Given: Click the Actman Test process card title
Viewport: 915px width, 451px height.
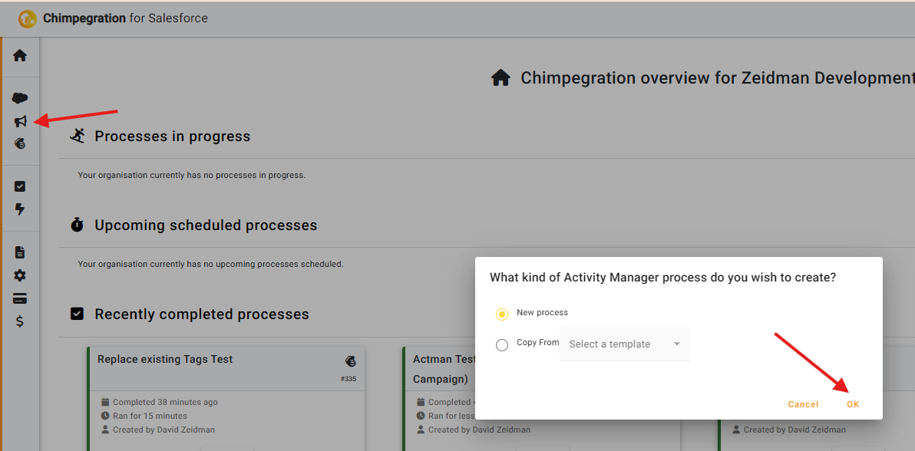Looking at the screenshot, I should click(x=444, y=360).
